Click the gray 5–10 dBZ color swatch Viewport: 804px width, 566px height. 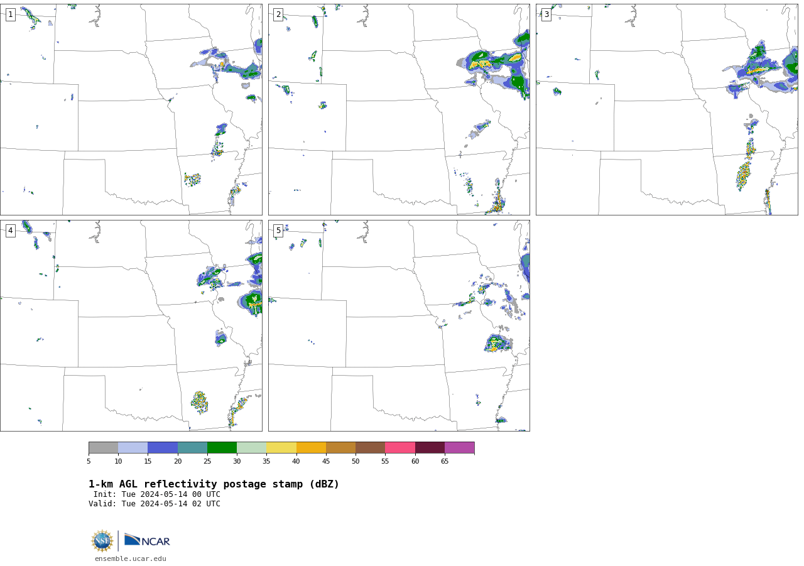pos(103,447)
